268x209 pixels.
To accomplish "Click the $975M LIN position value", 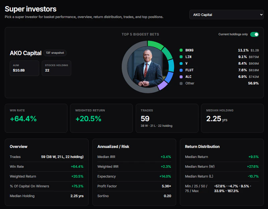I will point(254,57).
